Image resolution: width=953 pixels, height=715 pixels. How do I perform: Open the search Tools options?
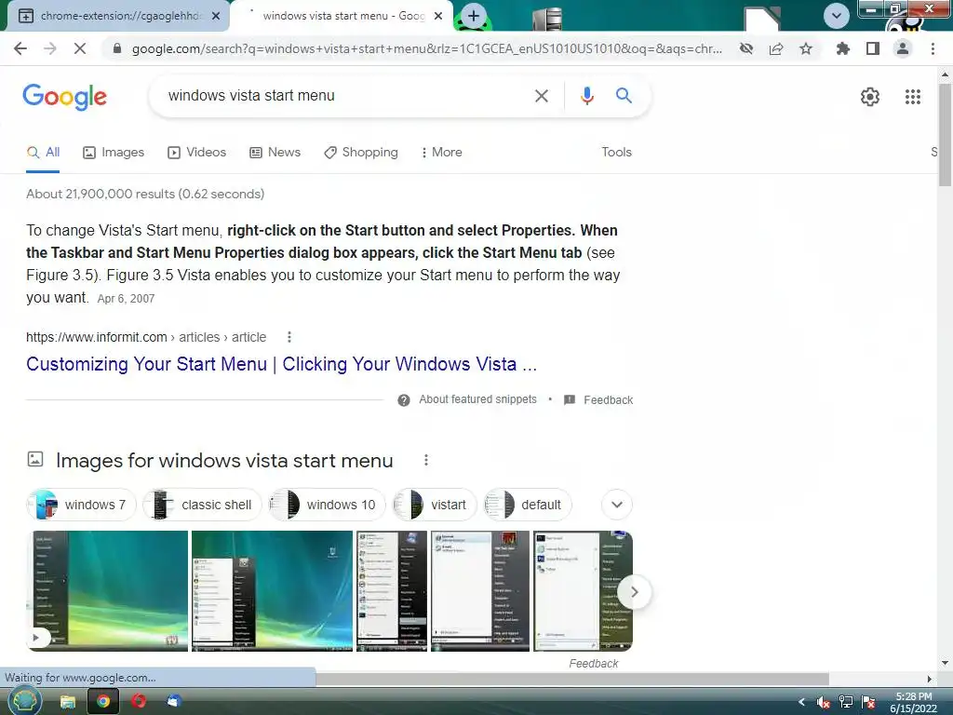click(x=616, y=152)
